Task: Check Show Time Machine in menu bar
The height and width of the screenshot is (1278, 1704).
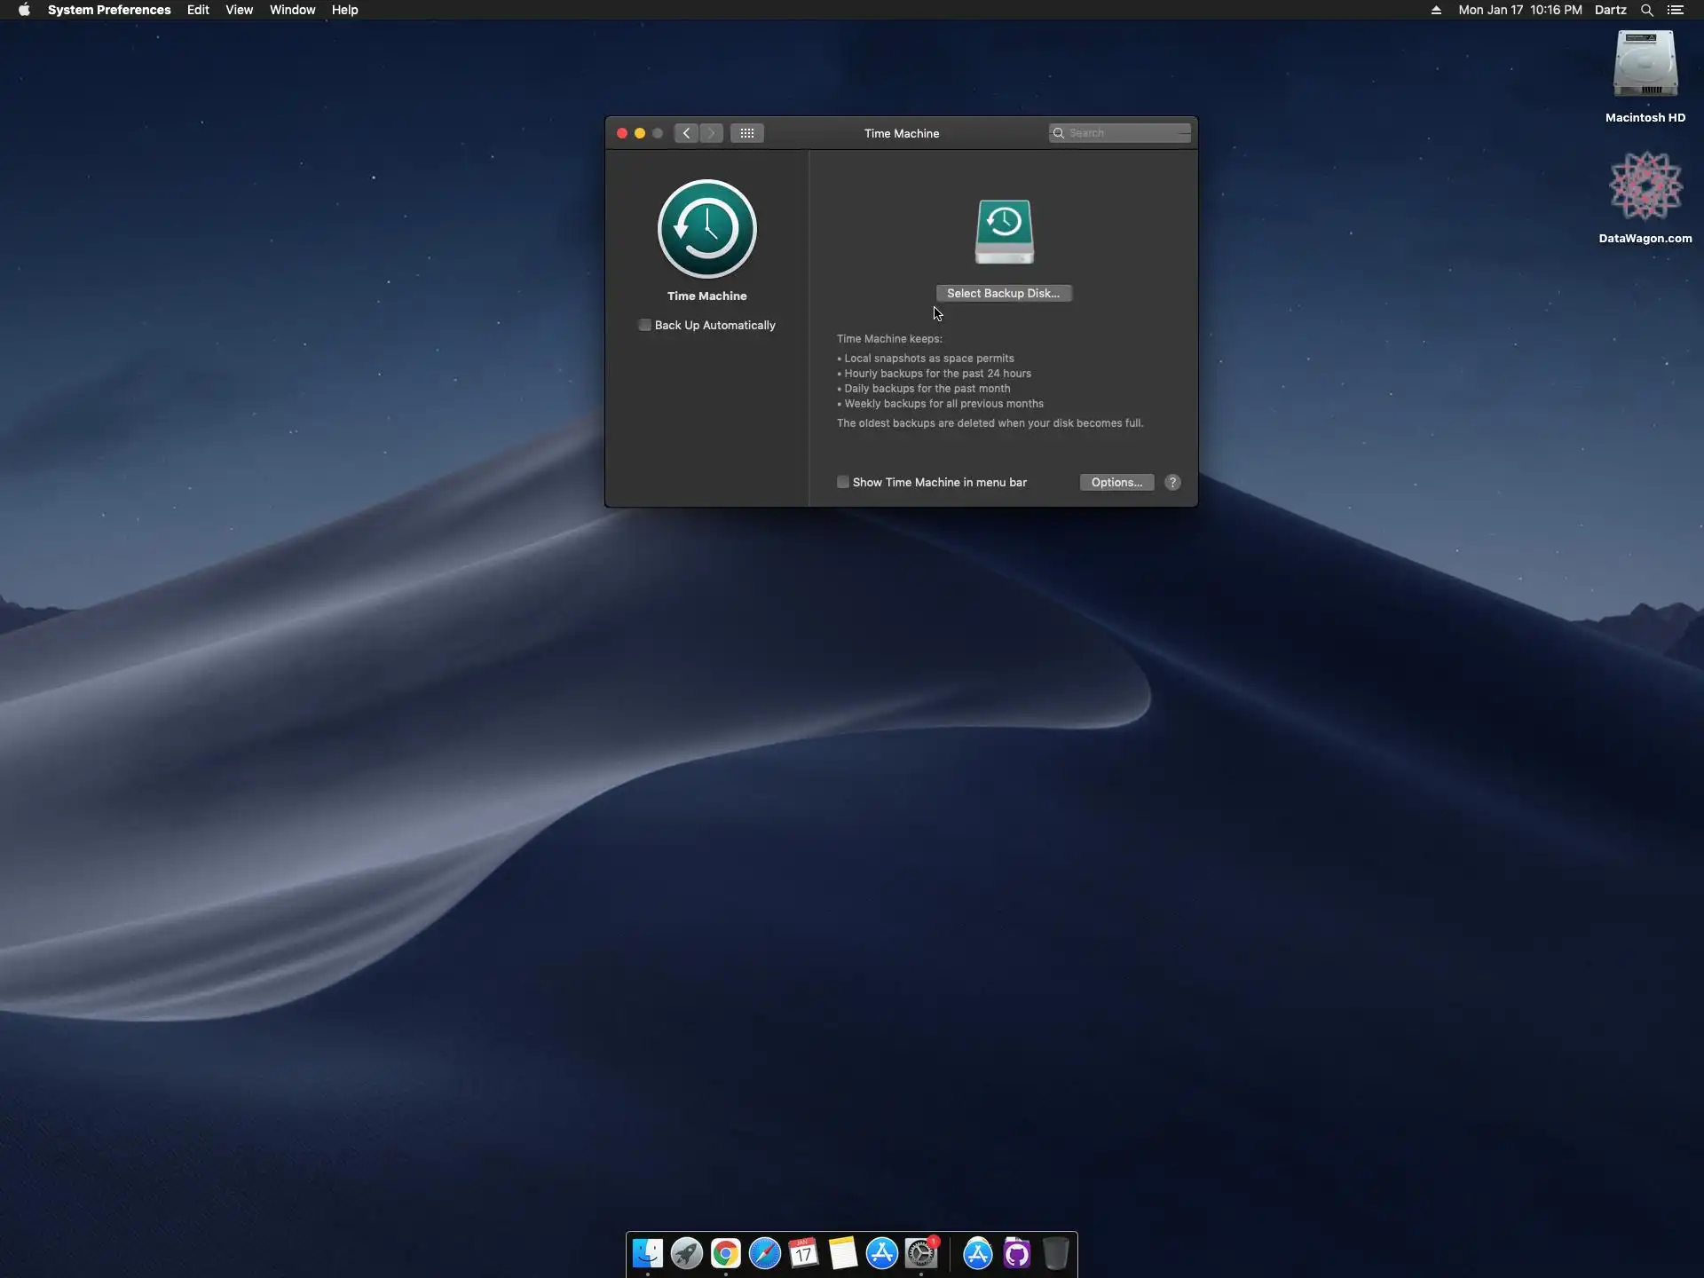Action: point(843,482)
